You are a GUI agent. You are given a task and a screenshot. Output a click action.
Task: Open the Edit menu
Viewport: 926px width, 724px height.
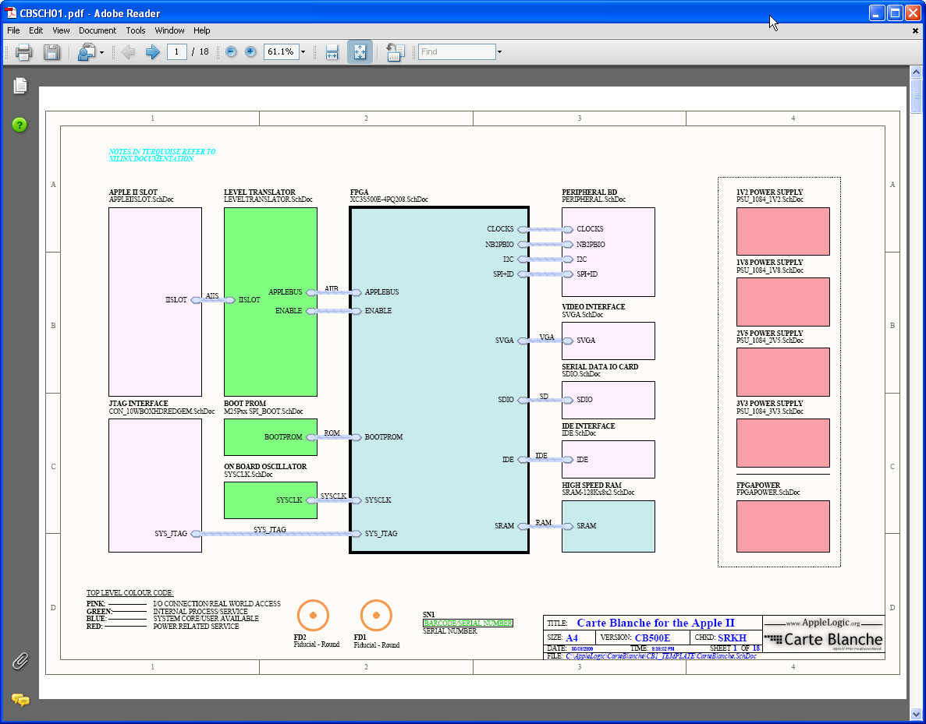pyautogui.click(x=36, y=30)
